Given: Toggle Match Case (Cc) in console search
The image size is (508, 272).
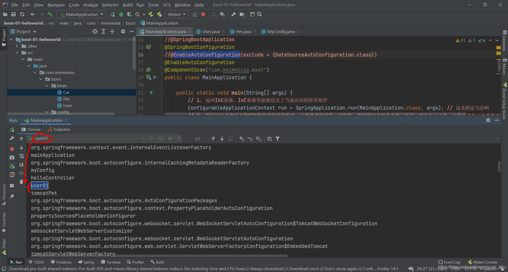Looking at the screenshot, I should [x=161, y=138].
